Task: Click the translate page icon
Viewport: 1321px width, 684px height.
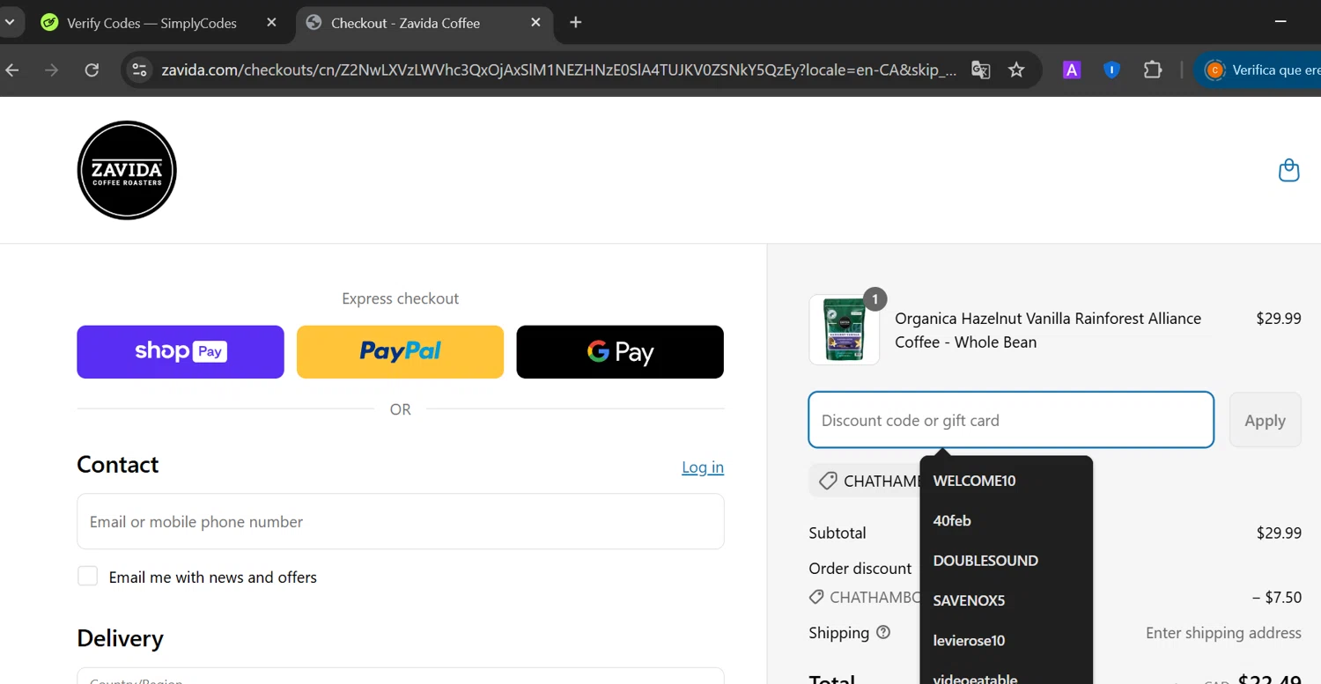Action: [980, 70]
